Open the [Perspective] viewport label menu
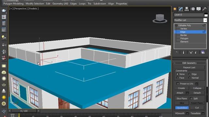 [21, 9]
